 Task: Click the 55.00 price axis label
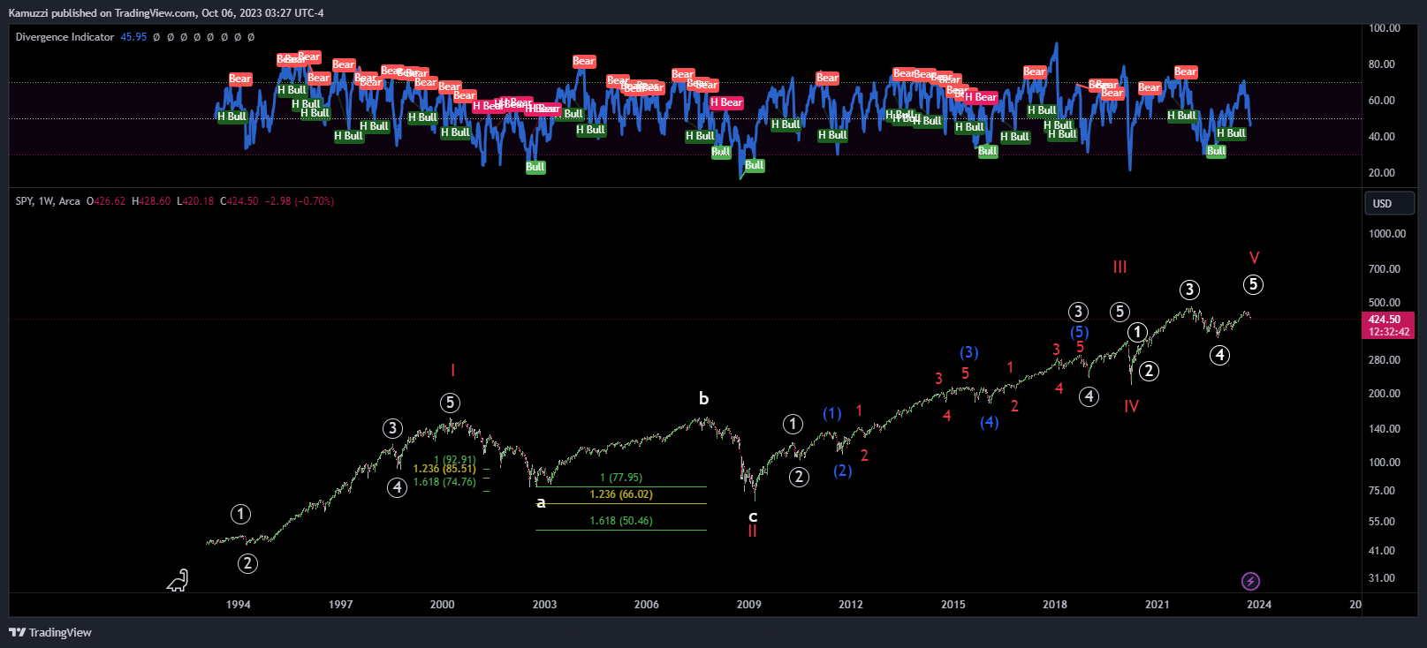(1382, 522)
